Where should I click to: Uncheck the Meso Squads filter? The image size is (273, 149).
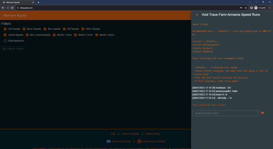coord(24,29)
